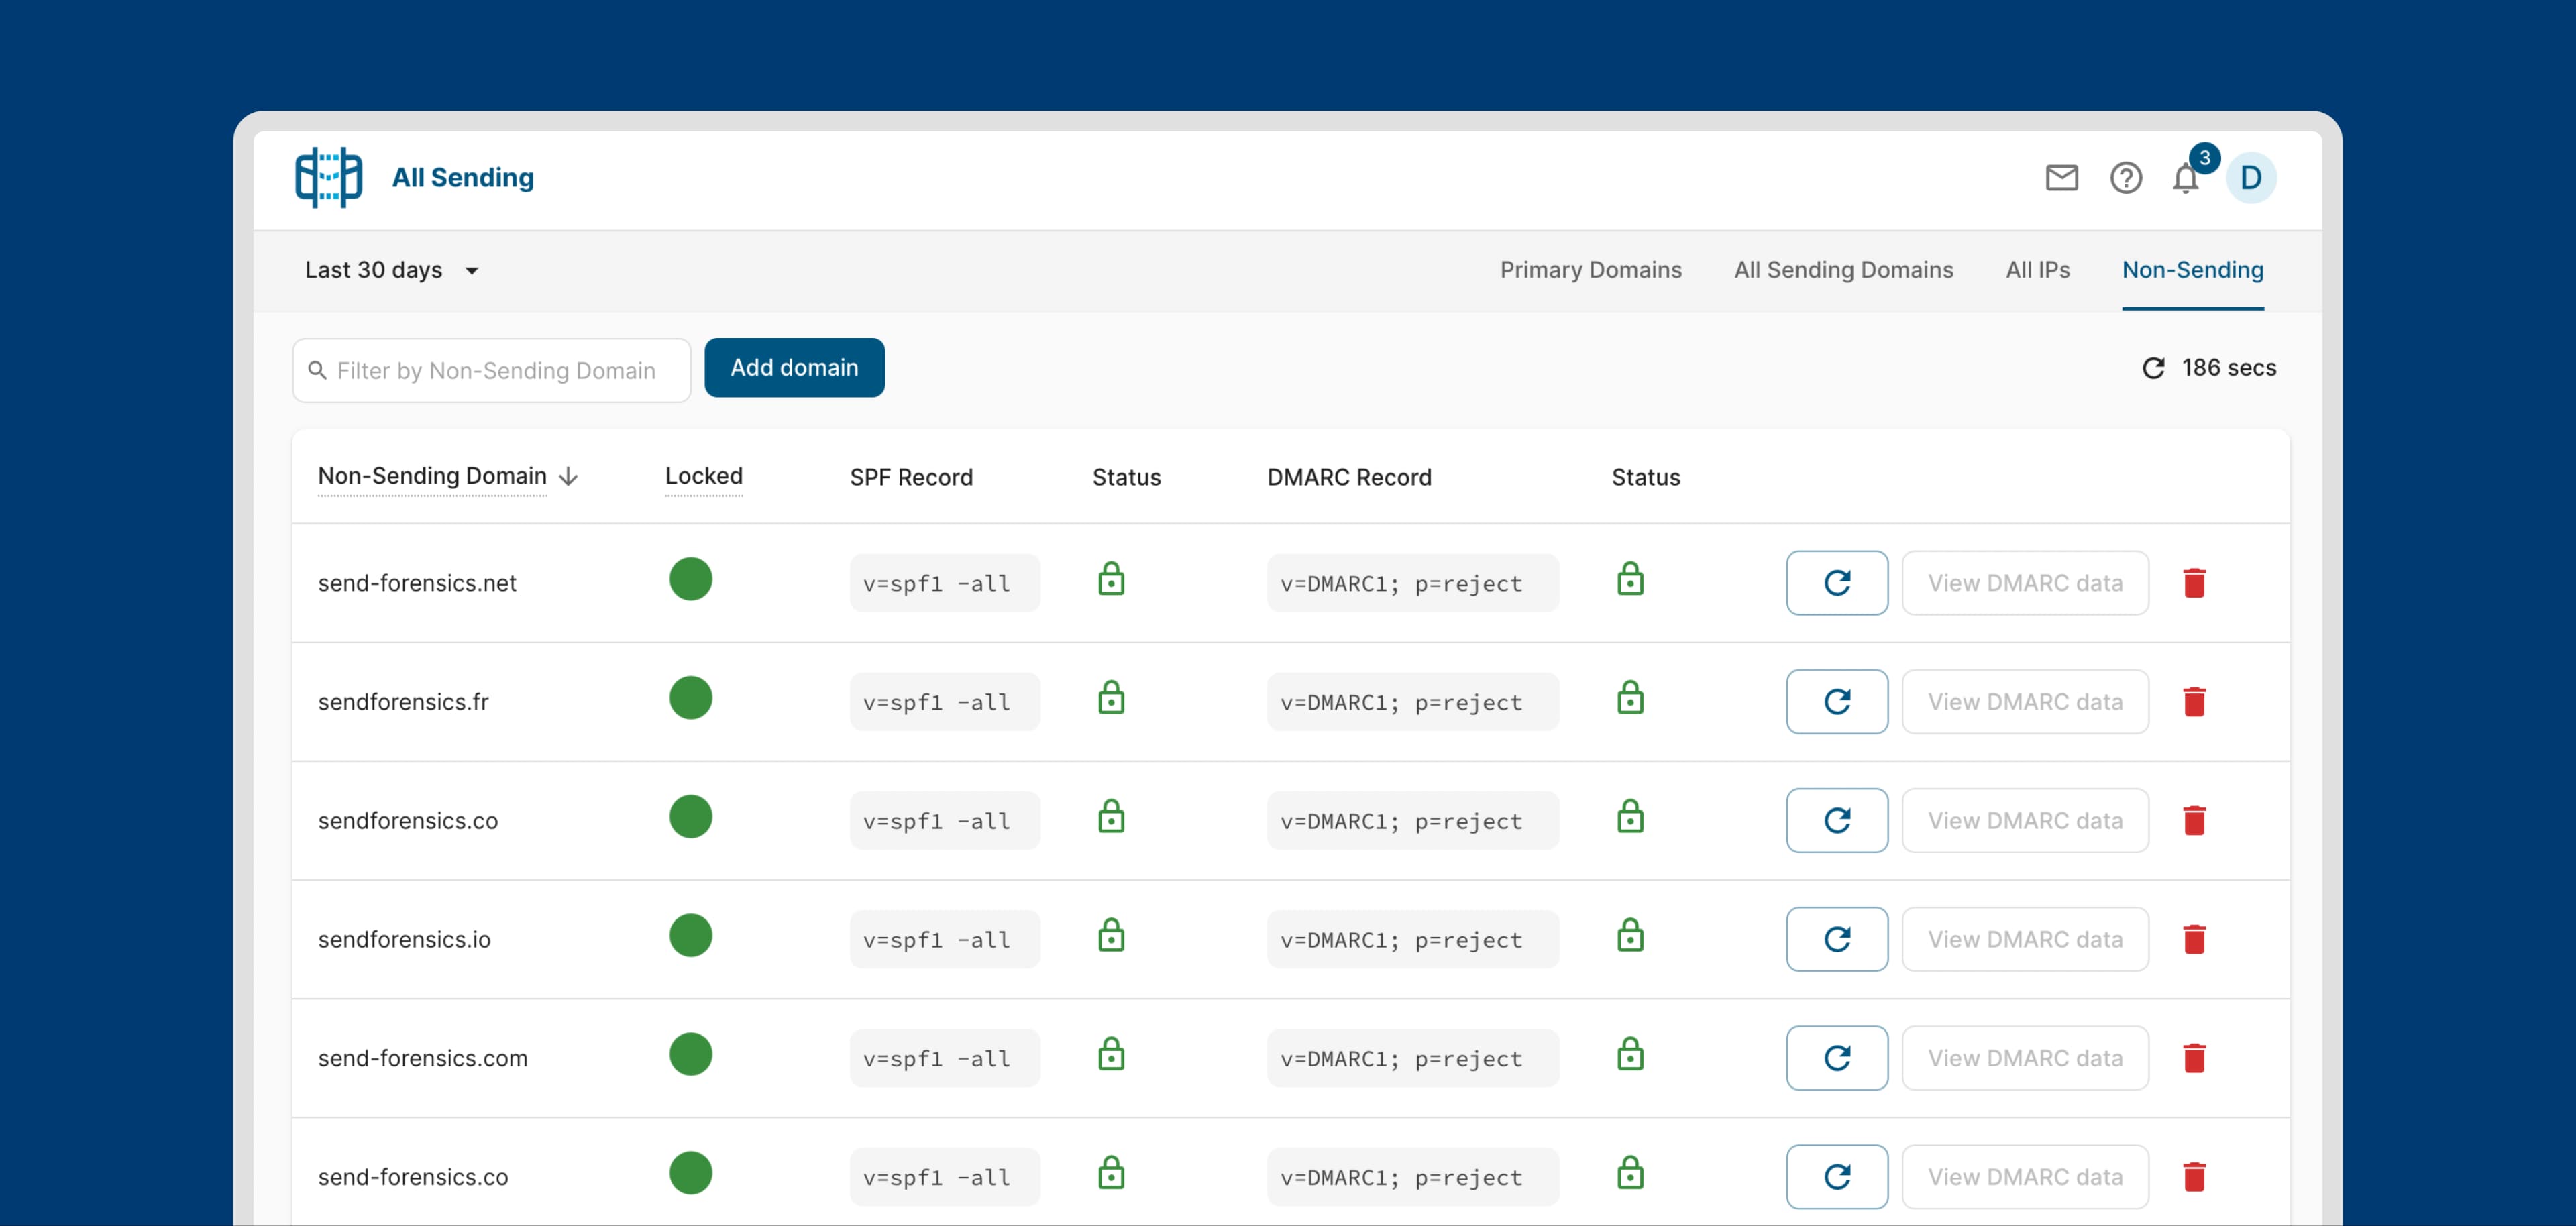Click the Add domain button
This screenshot has width=2576, height=1226.
click(x=794, y=368)
